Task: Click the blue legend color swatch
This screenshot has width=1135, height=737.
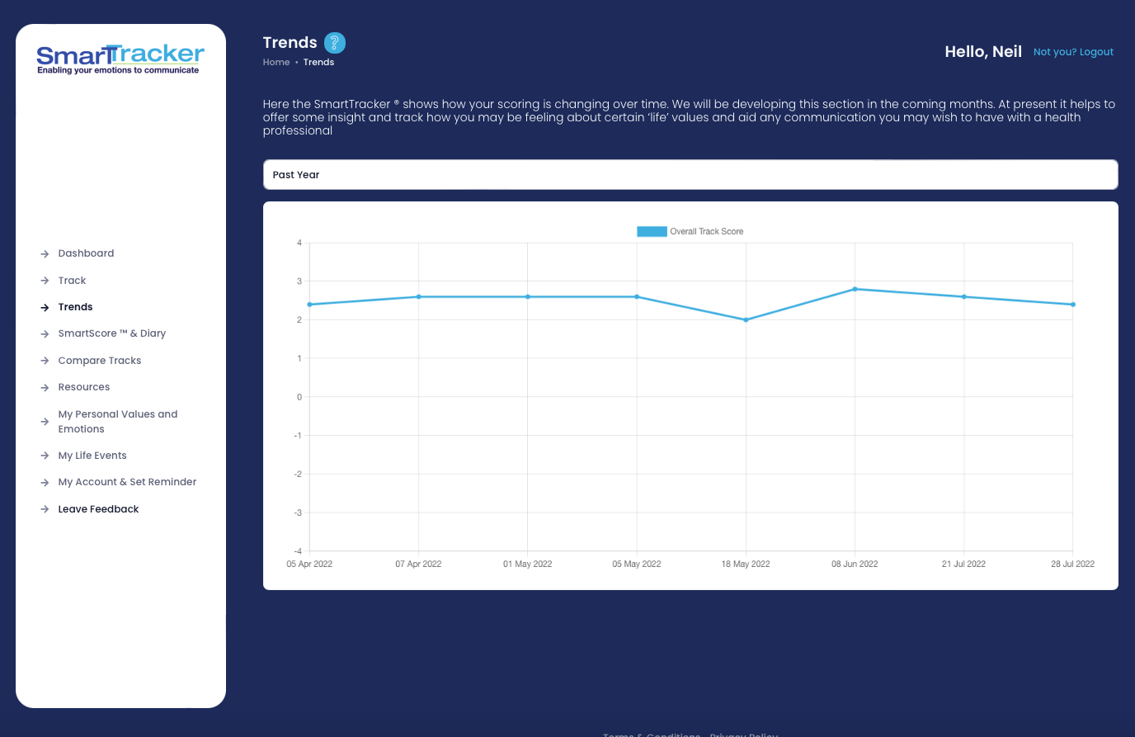Action: (652, 231)
